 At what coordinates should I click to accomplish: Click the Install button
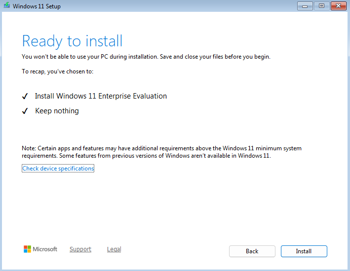pos(304,251)
